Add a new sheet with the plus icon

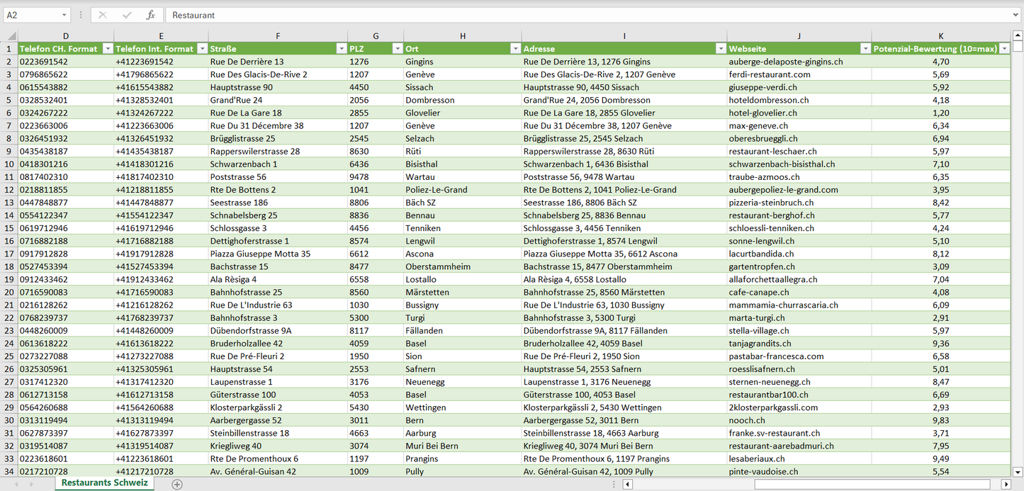click(177, 484)
